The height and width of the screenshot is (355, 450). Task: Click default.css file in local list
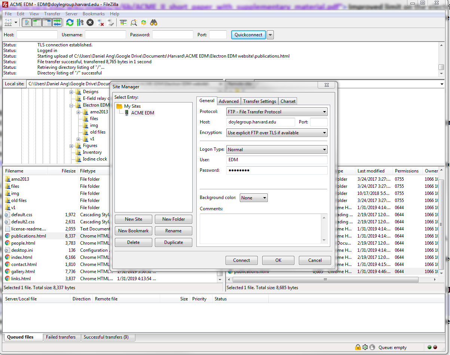coord(22,215)
